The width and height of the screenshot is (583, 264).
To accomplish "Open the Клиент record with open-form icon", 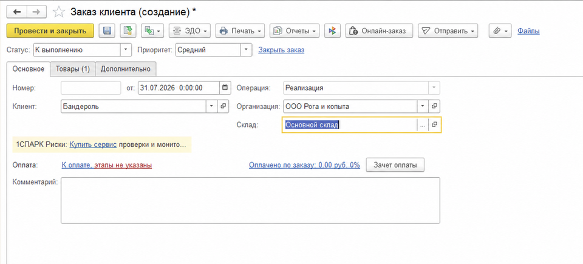I will [223, 106].
